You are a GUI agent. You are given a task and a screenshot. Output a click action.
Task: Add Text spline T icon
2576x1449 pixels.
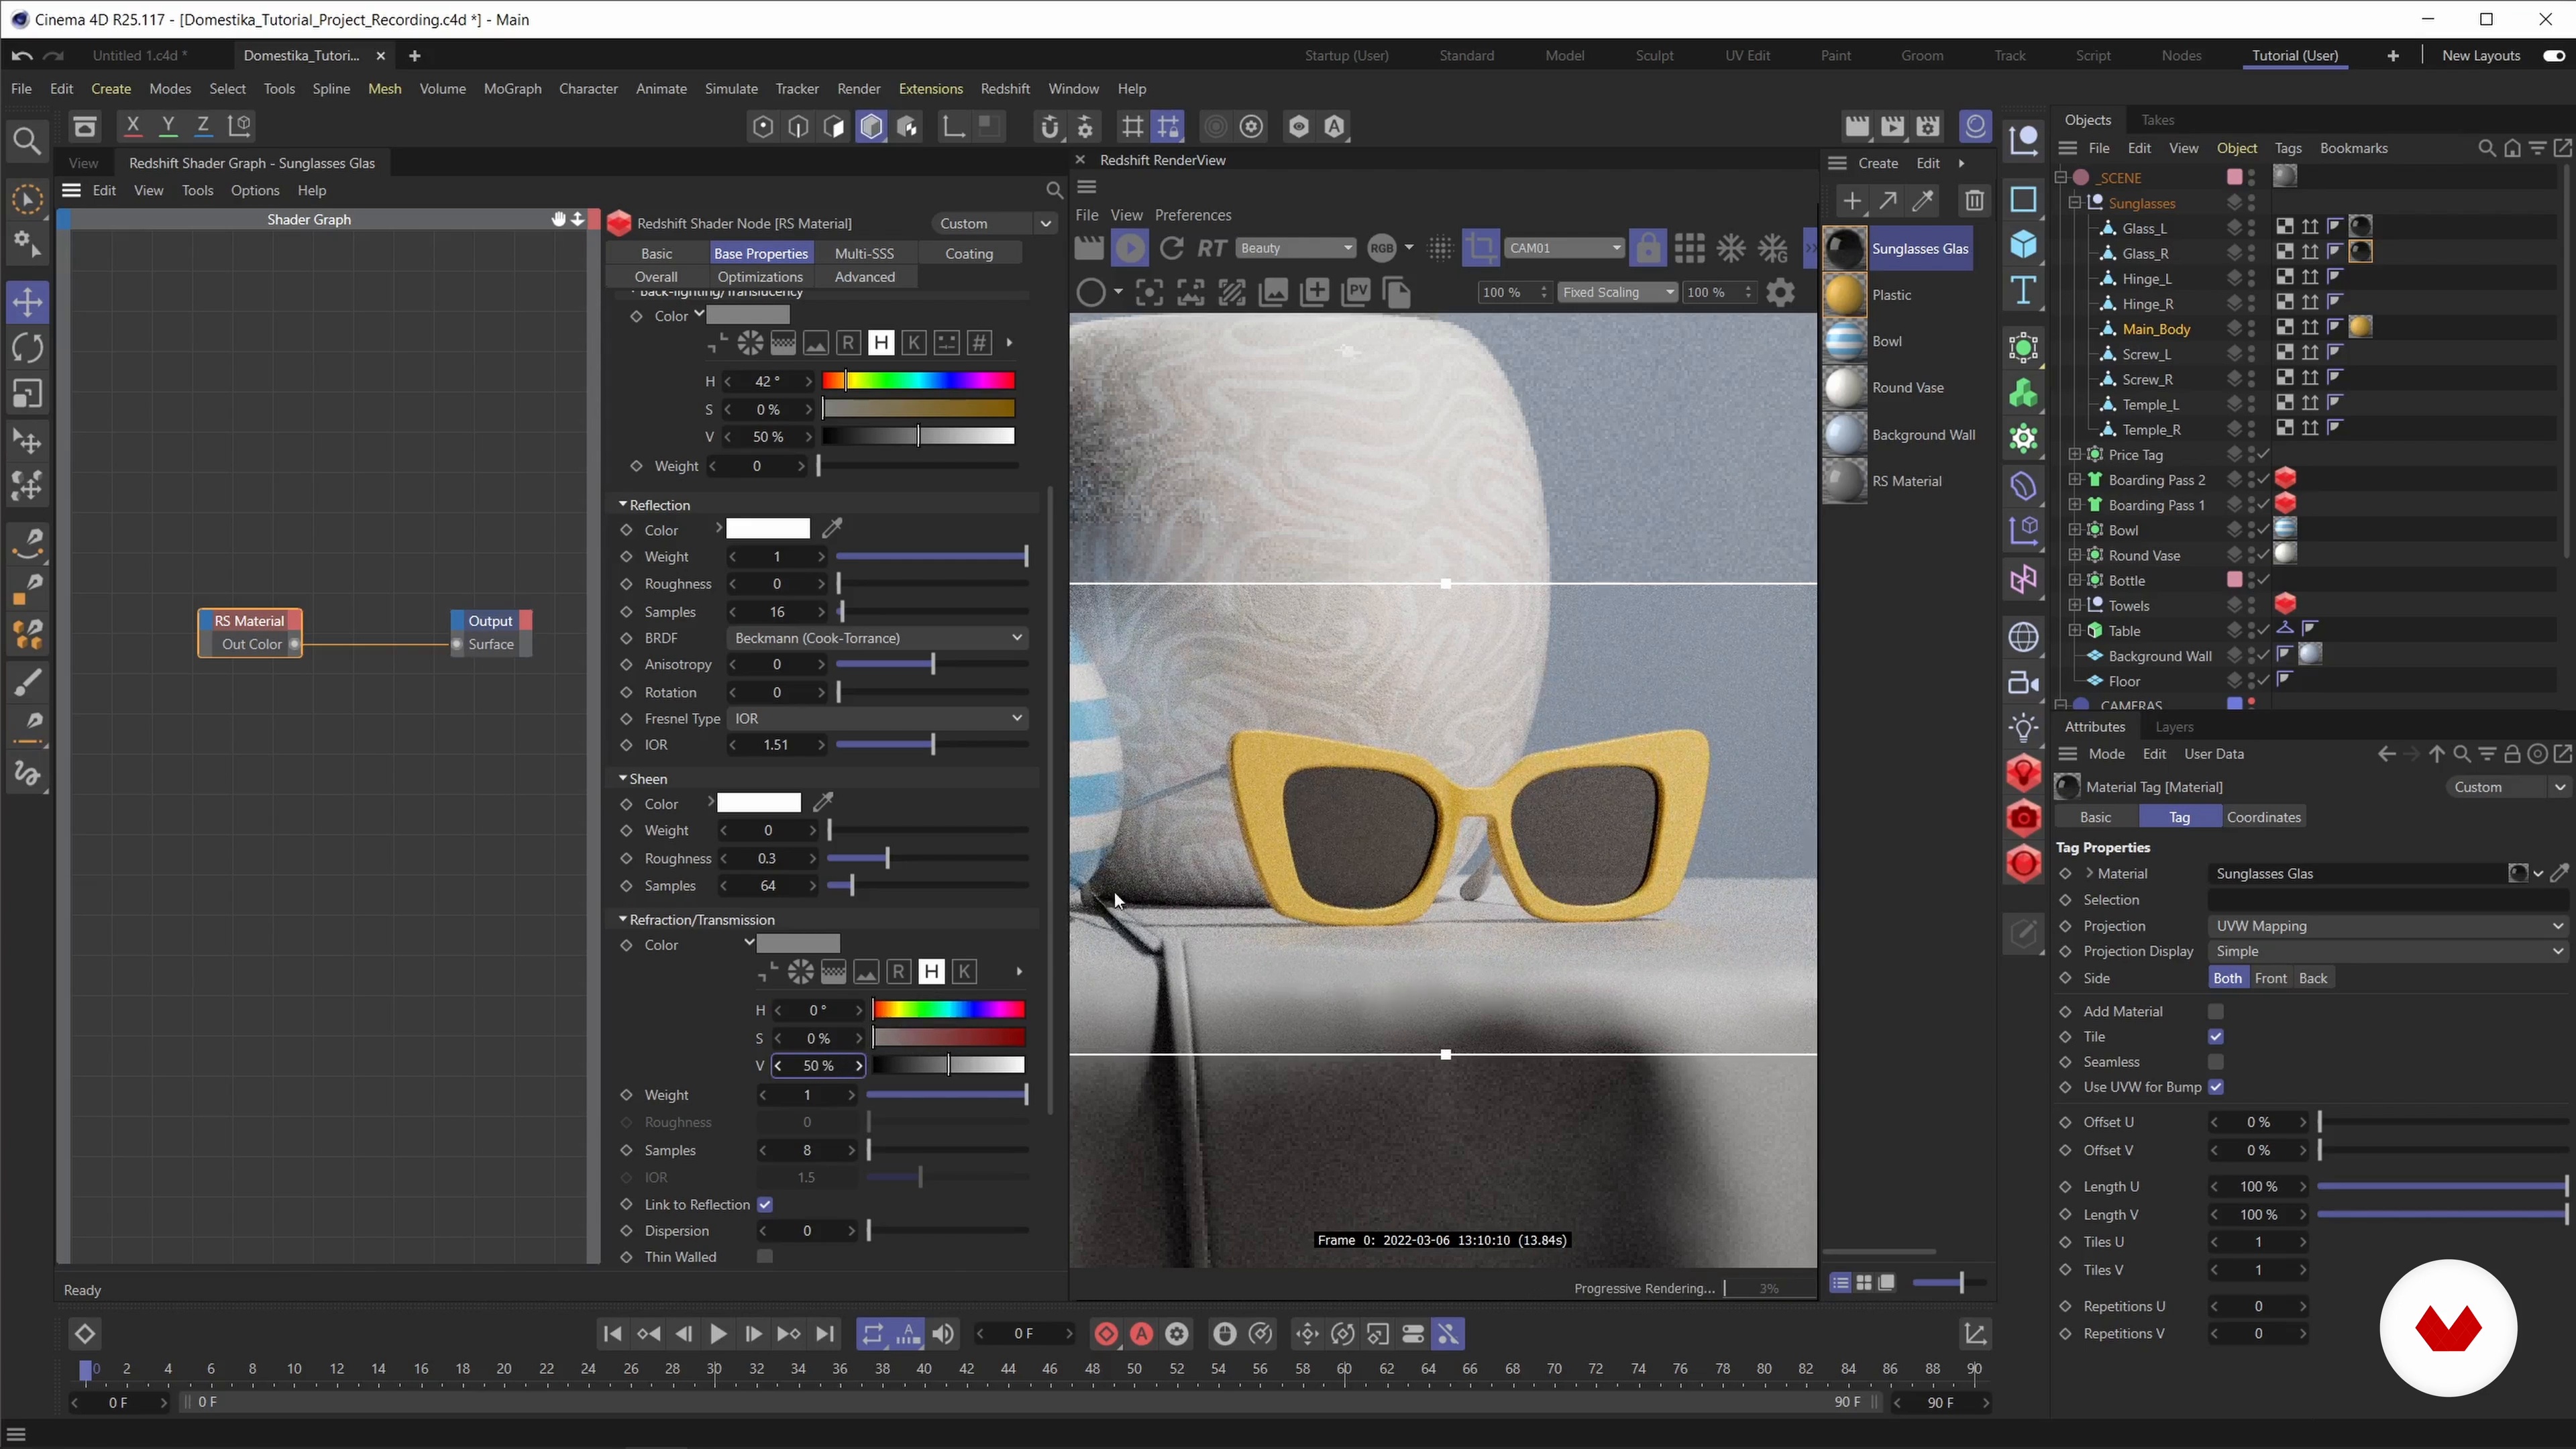(x=2023, y=291)
